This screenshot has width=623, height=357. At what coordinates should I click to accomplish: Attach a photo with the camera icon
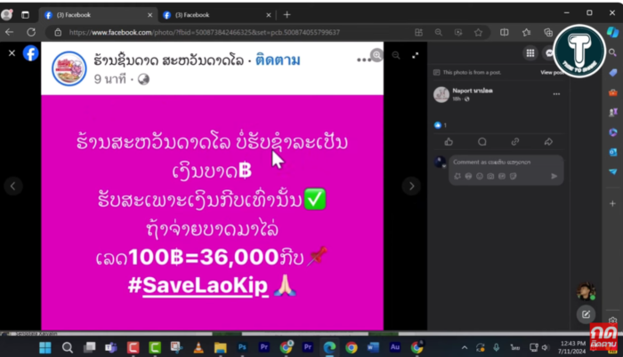point(490,176)
